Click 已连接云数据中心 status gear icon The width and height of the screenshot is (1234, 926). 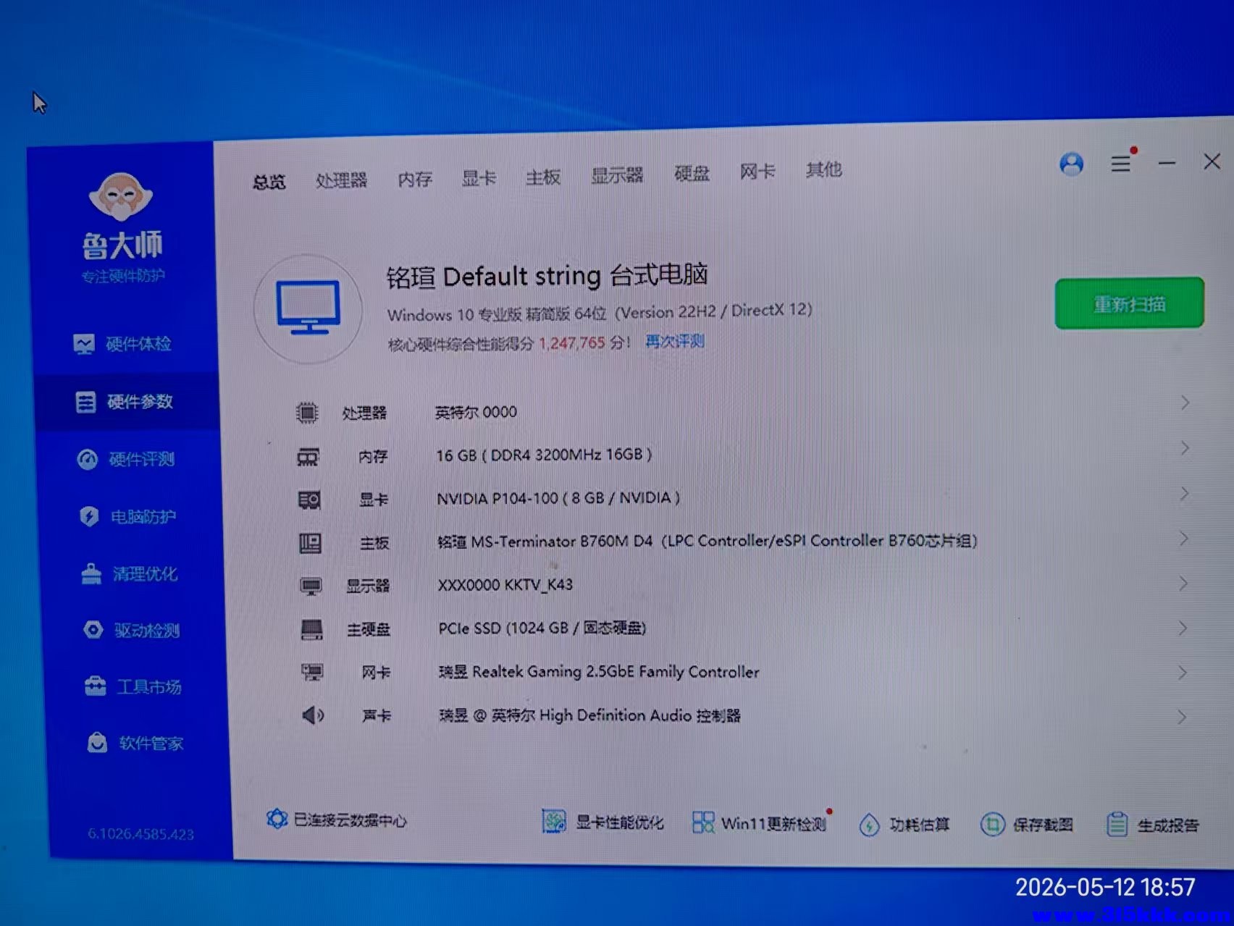pos(277,819)
